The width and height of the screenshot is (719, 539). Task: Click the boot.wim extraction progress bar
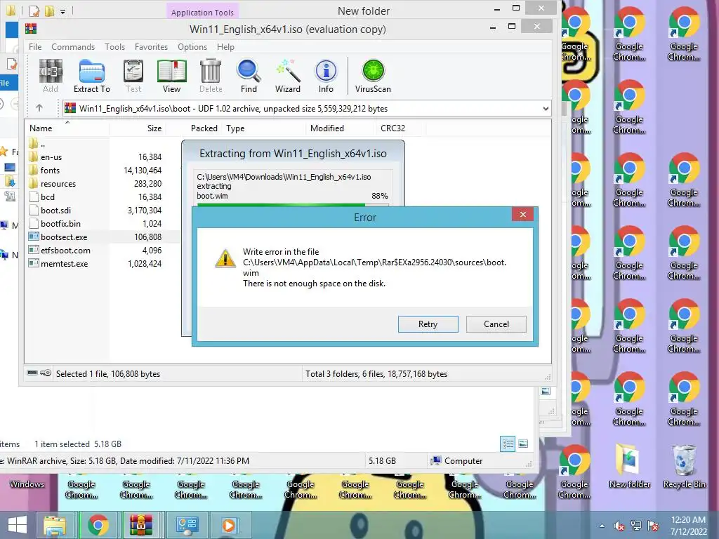click(293, 204)
